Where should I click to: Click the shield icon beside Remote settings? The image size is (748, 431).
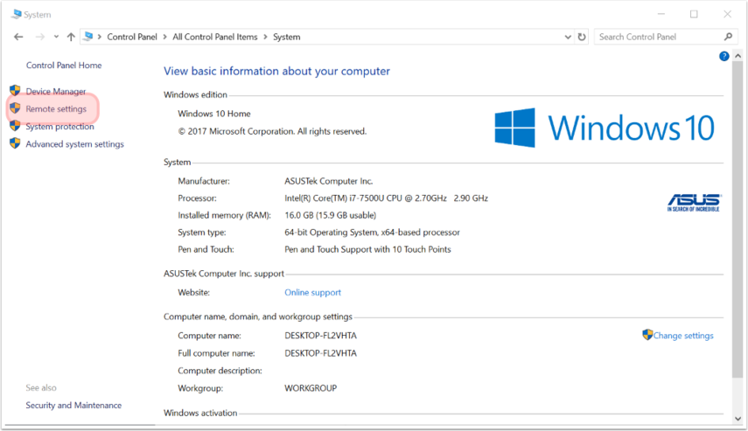point(15,108)
